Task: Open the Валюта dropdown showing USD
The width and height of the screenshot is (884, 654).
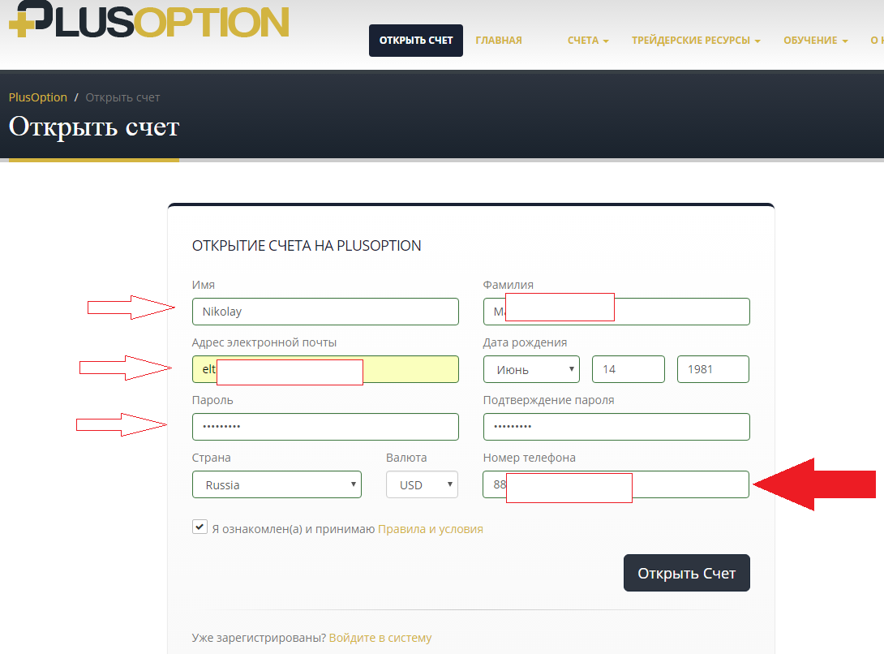Action: [x=422, y=484]
